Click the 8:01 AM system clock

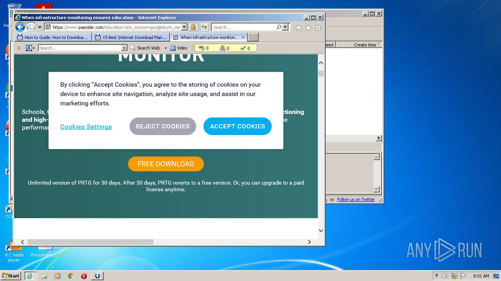pos(481,276)
